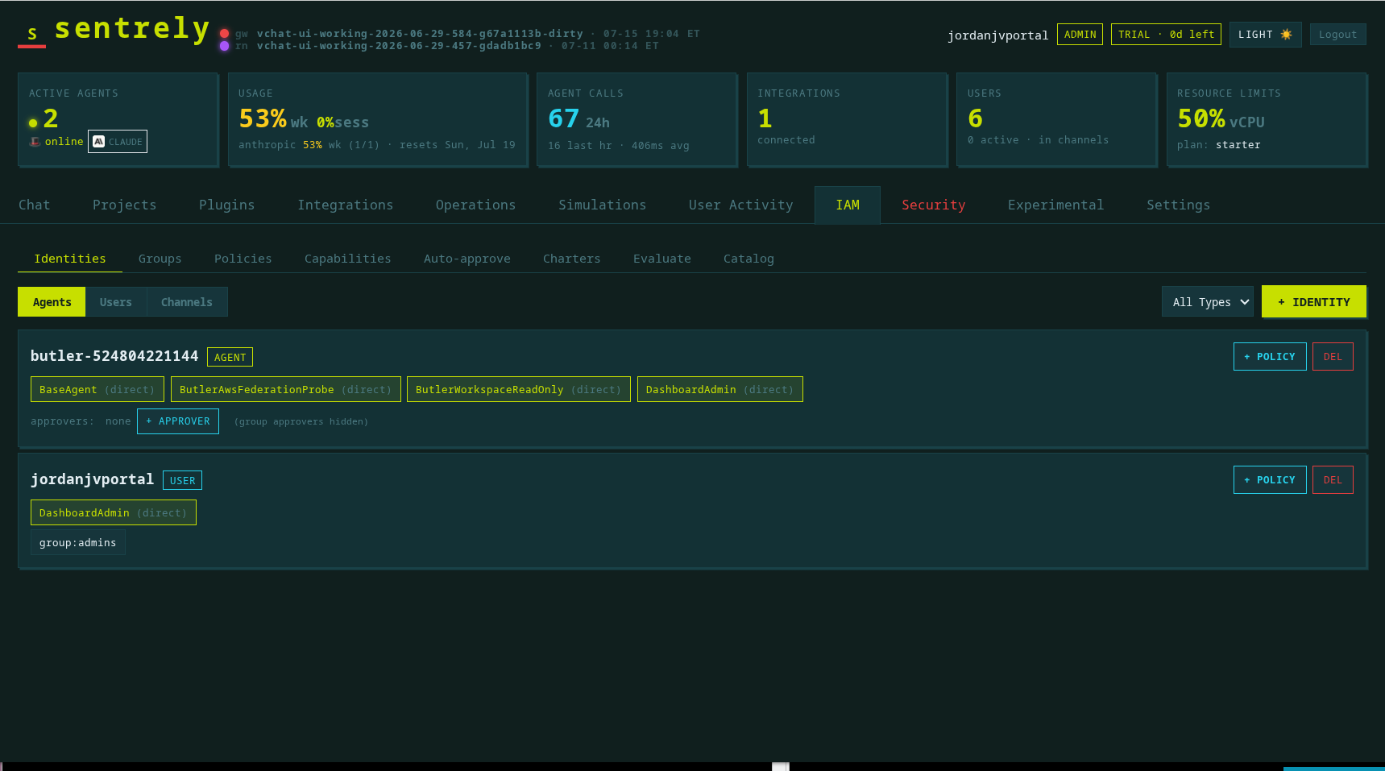Add a new identity with + IDENTITY
This screenshot has width=1385, height=771.
click(1314, 302)
